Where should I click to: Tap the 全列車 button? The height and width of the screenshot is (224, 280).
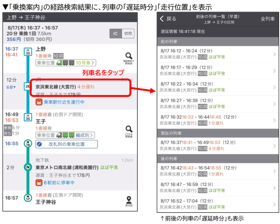[267, 19]
